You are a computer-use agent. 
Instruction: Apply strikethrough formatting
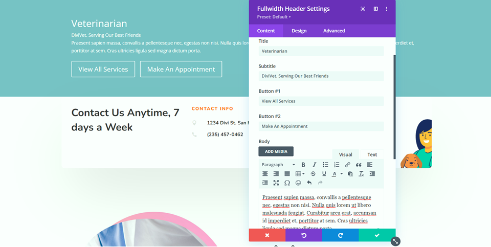313,174
